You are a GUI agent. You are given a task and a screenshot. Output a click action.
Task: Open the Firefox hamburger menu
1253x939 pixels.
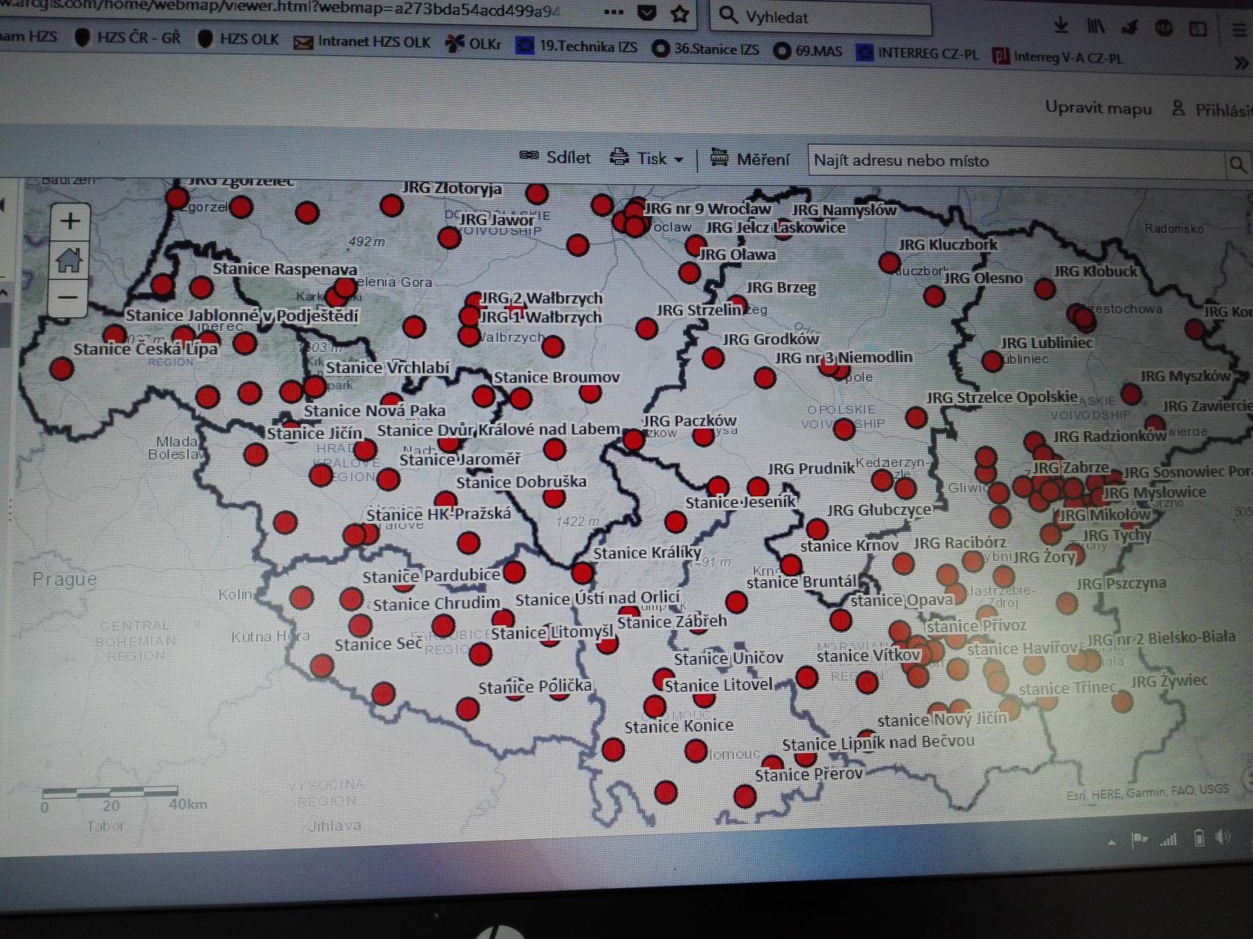pyautogui.click(x=1238, y=31)
